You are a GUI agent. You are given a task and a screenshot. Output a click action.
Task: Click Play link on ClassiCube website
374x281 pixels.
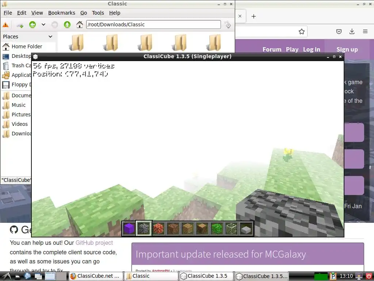tap(292, 49)
